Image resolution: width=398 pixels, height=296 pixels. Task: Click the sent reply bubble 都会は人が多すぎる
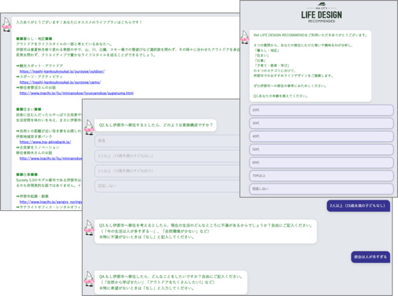pos(370,256)
